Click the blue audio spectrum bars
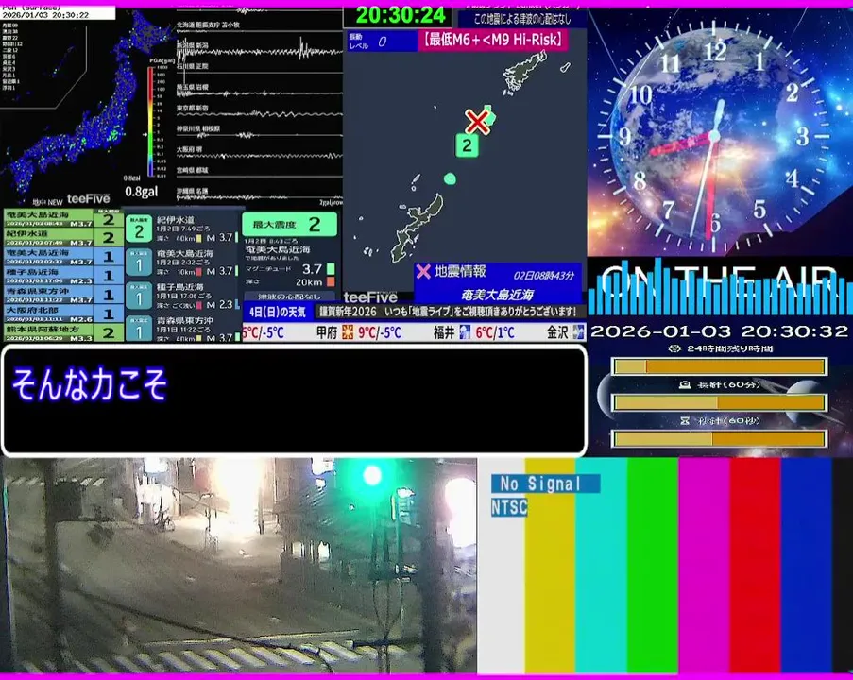 720,287
